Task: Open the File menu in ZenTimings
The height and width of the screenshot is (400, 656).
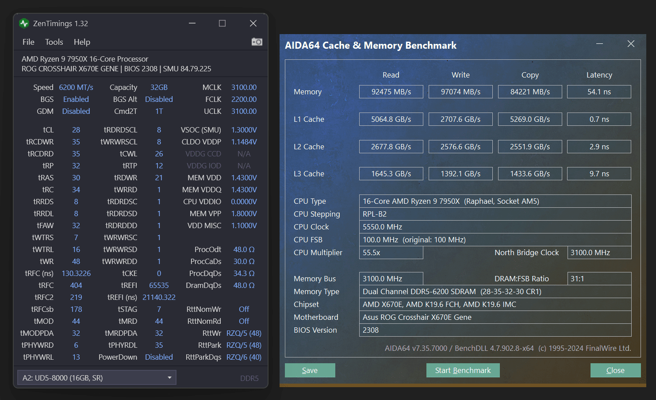Action: coord(28,42)
